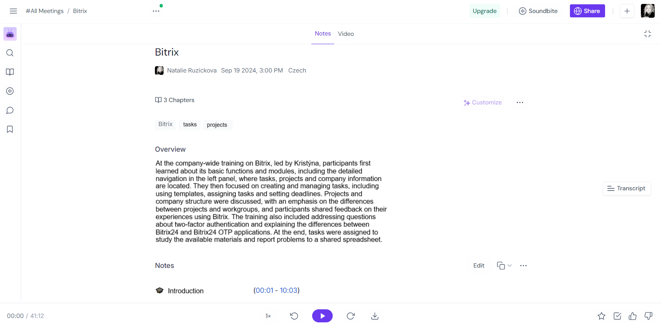Viewport: 661px width, 331px height.
Task: Click the Introduction graduation cap icon
Action: pyautogui.click(x=160, y=291)
